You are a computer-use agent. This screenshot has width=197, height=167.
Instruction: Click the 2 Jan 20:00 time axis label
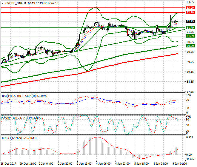(65, 164)
